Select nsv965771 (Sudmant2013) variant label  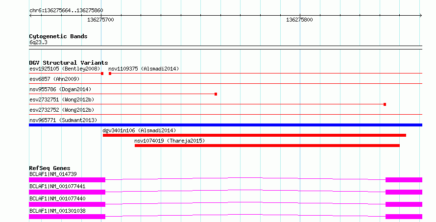(x=63, y=120)
